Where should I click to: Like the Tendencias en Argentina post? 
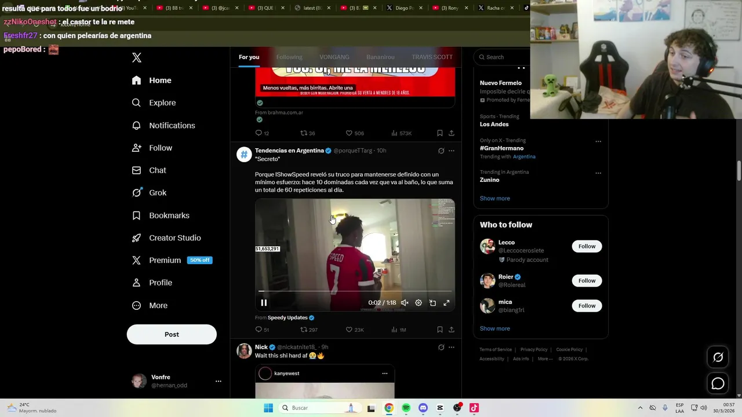355,330
